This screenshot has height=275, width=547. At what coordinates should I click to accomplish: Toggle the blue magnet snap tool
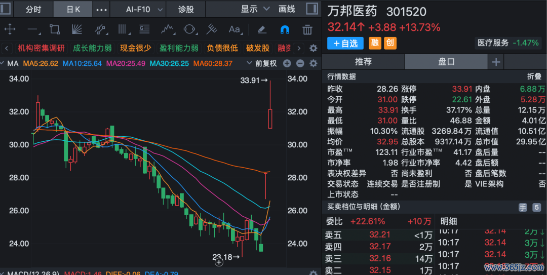click(285, 30)
